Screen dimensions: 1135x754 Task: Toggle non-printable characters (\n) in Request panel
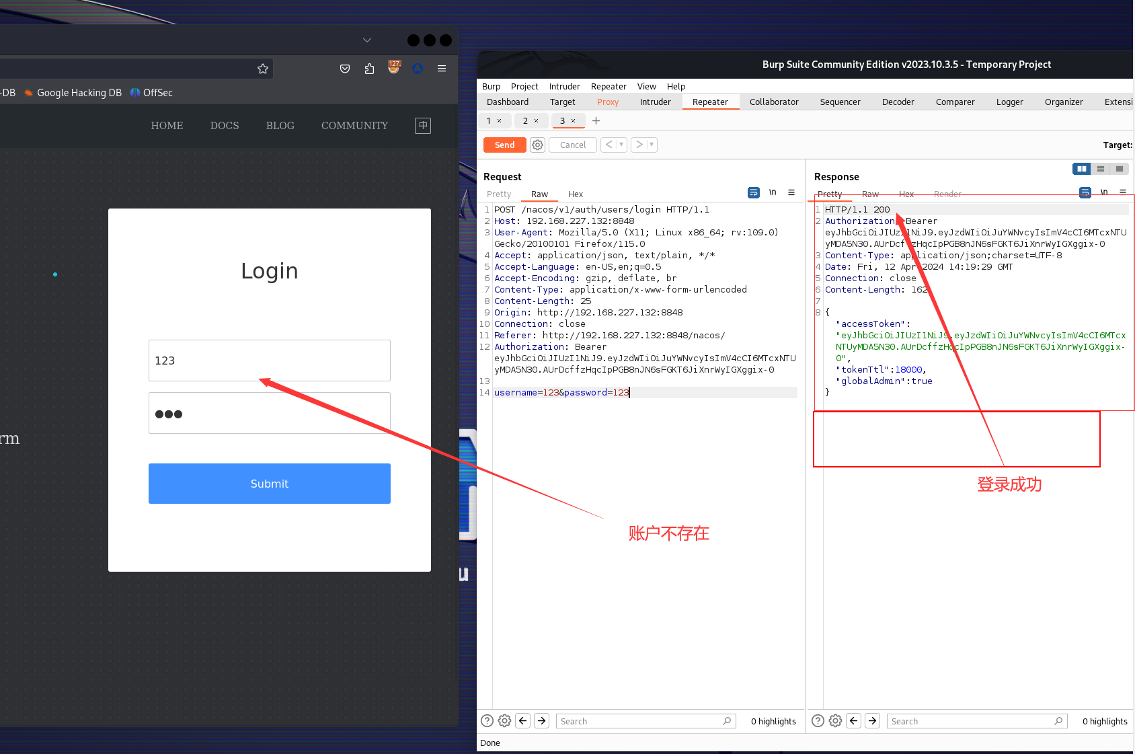(773, 193)
